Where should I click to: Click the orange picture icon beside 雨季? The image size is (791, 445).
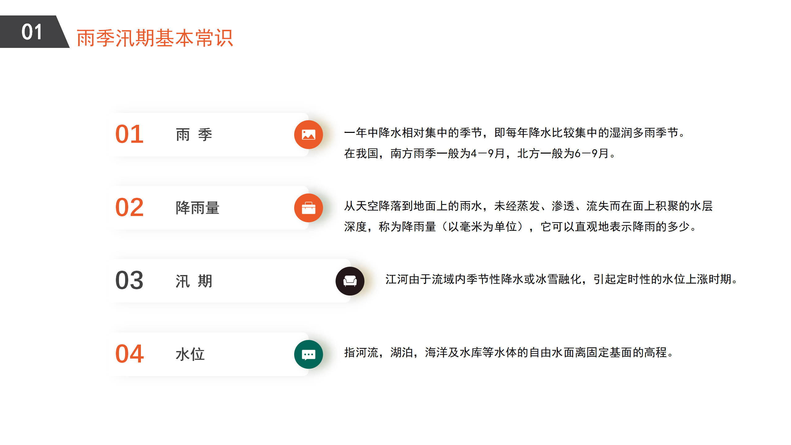point(308,135)
